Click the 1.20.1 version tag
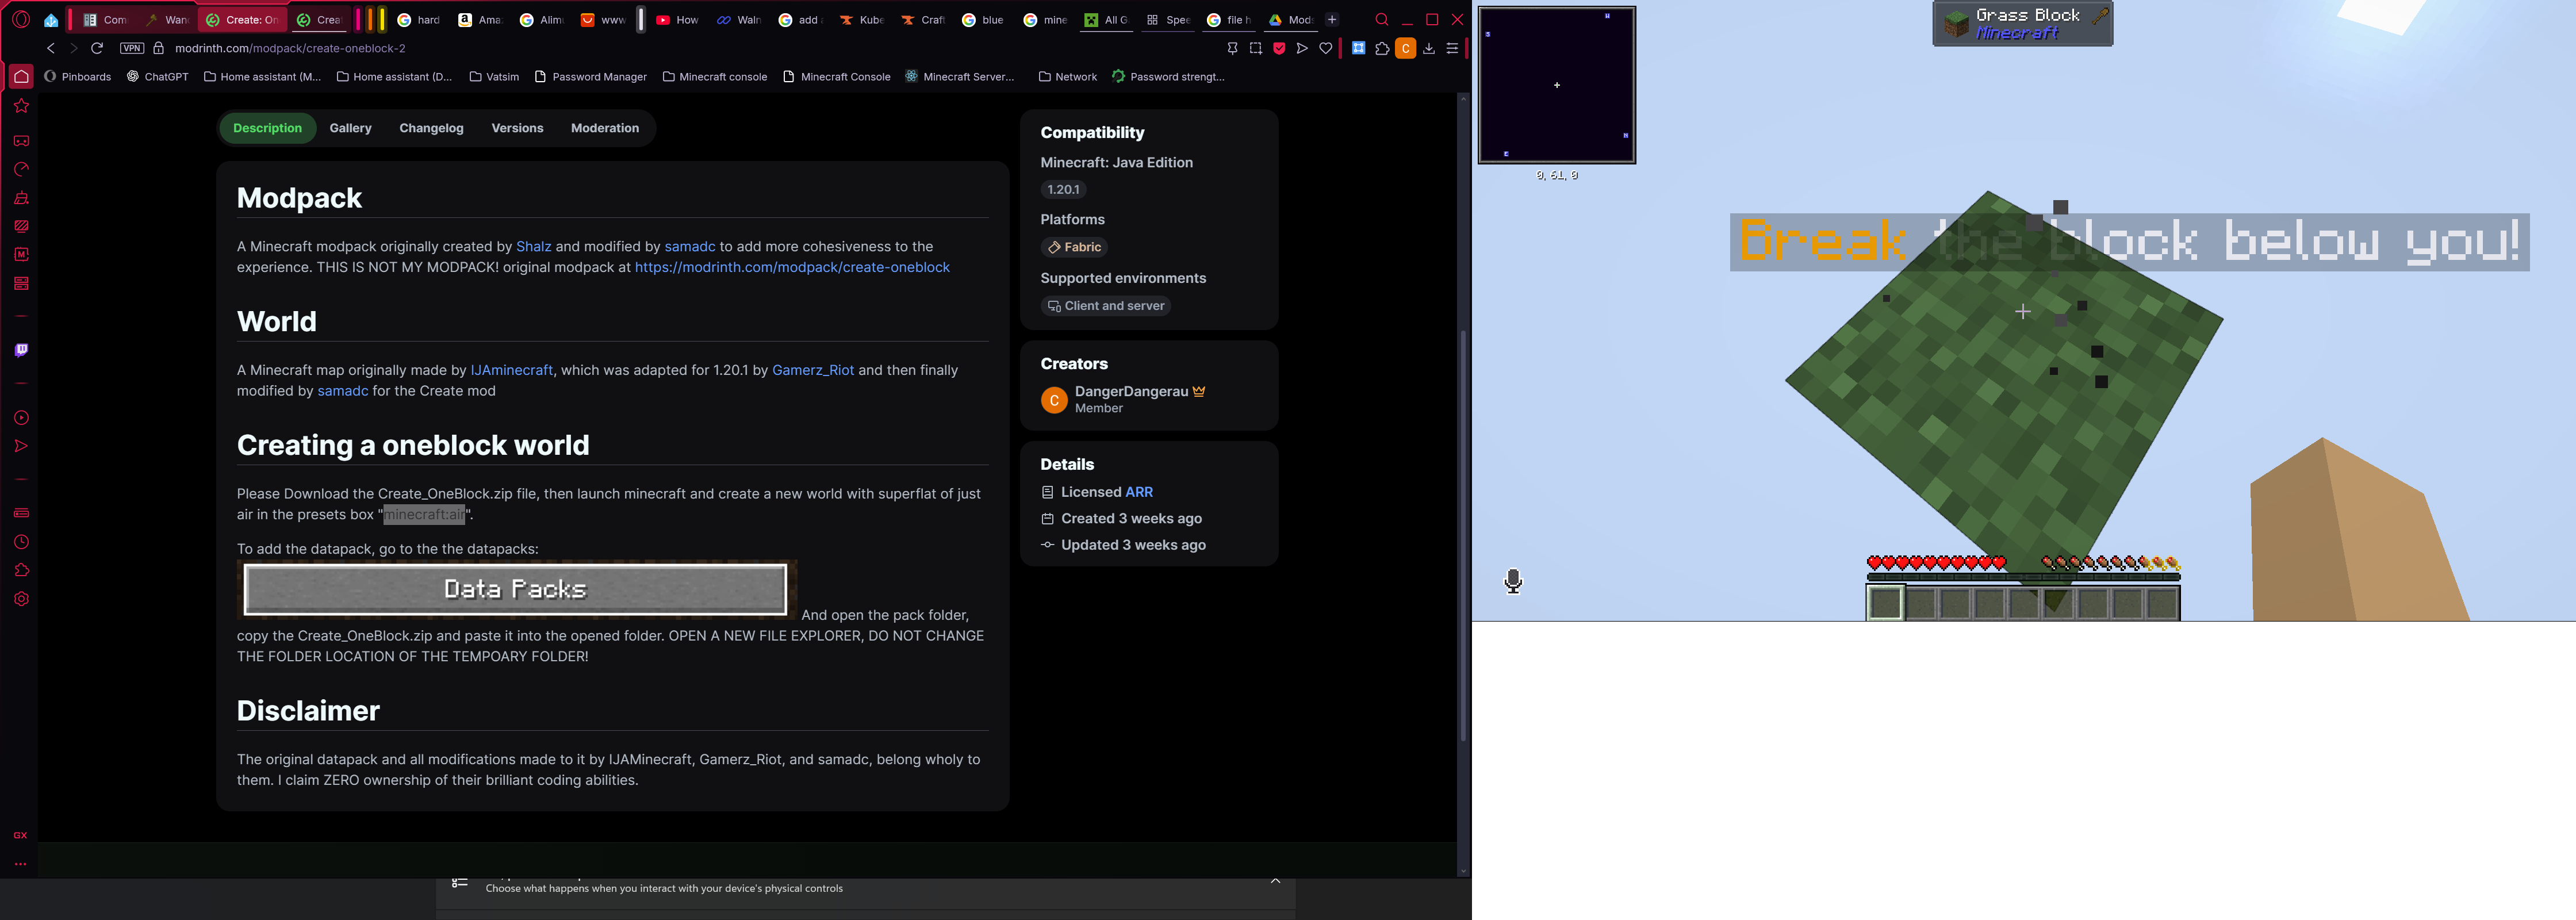The height and width of the screenshot is (920, 2576). point(1063,189)
